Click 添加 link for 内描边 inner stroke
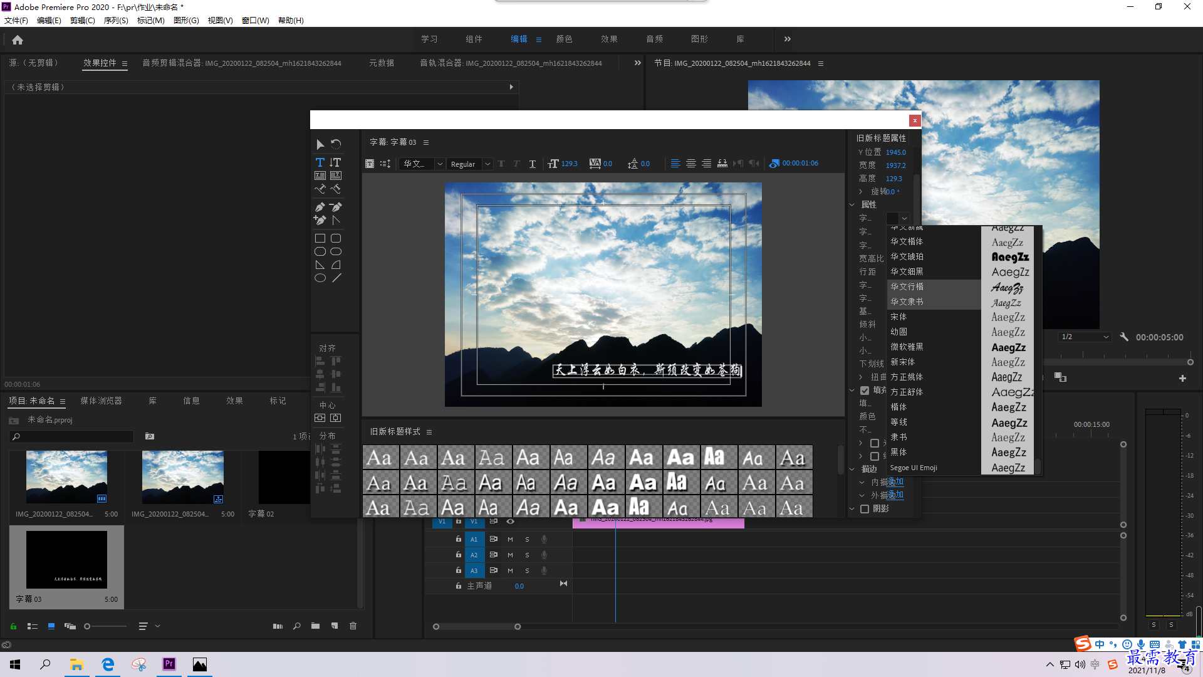Viewport: 1203px width, 677px height. (896, 482)
